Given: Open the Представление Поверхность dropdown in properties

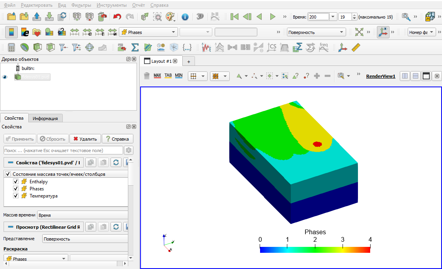Looking at the screenshot, I should point(85,239).
